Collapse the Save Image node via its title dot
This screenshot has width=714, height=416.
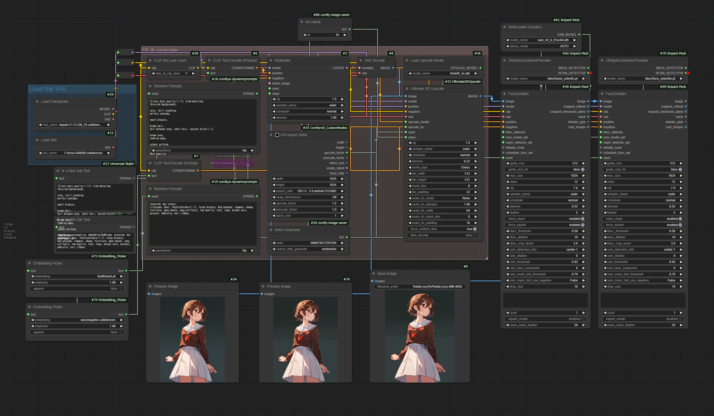click(x=374, y=273)
